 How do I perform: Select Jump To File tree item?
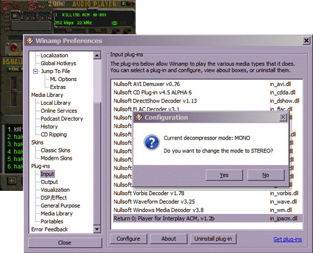[x=56, y=71]
